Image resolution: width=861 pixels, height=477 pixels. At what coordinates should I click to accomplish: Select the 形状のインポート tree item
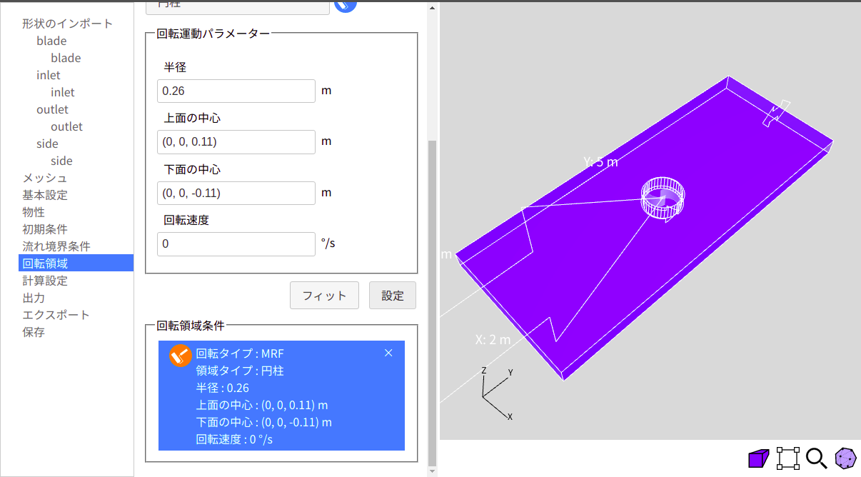click(x=68, y=24)
